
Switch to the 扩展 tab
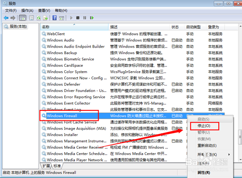click(x=46, y=166)
